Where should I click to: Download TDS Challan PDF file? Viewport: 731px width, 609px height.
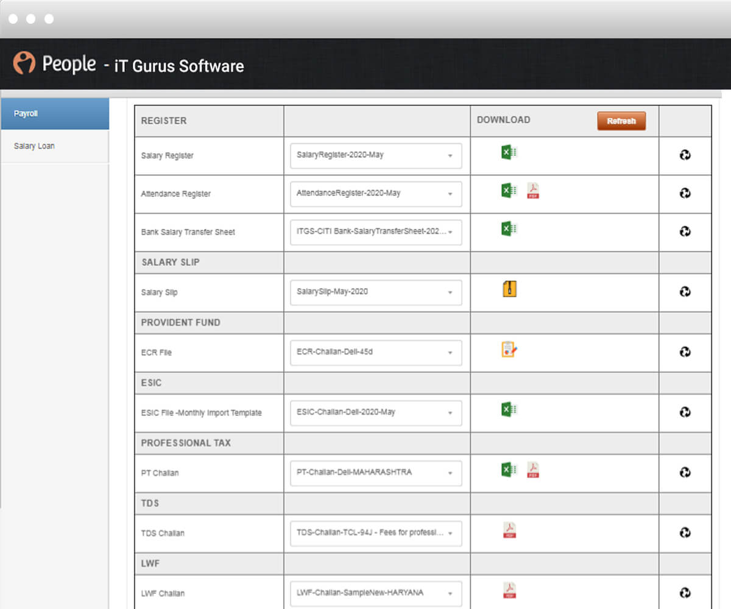509,530
